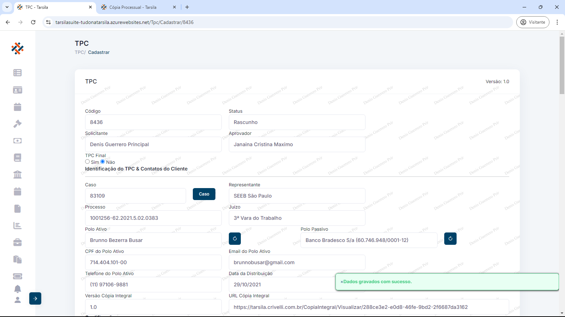Click the gavel icon in the sidebar

[17, 124]
